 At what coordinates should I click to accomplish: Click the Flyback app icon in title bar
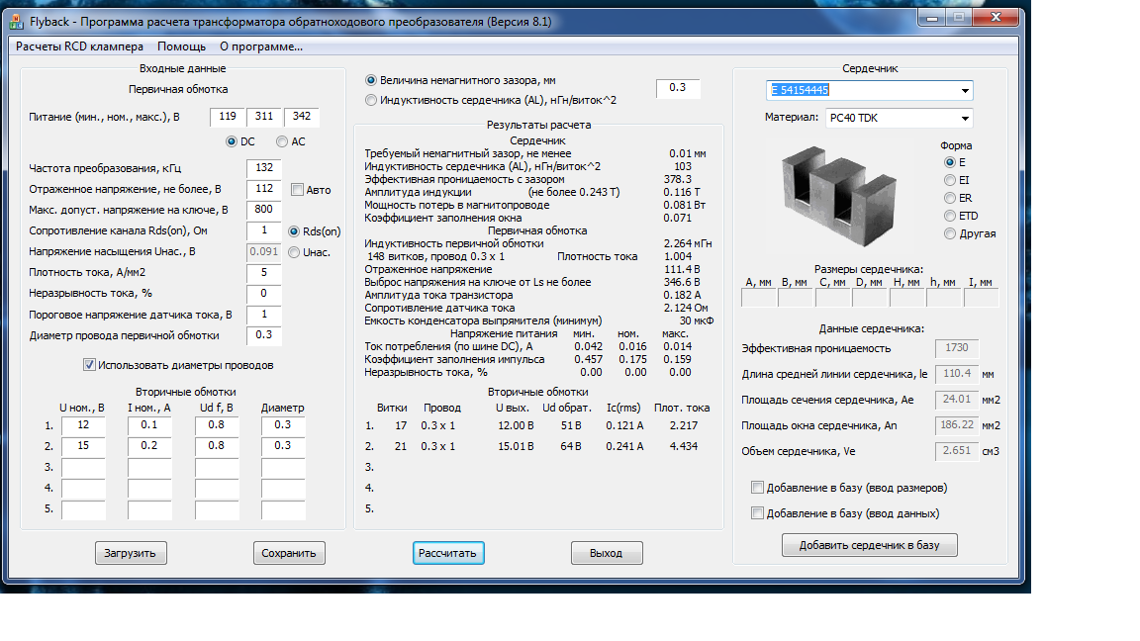tap(17, 20)
